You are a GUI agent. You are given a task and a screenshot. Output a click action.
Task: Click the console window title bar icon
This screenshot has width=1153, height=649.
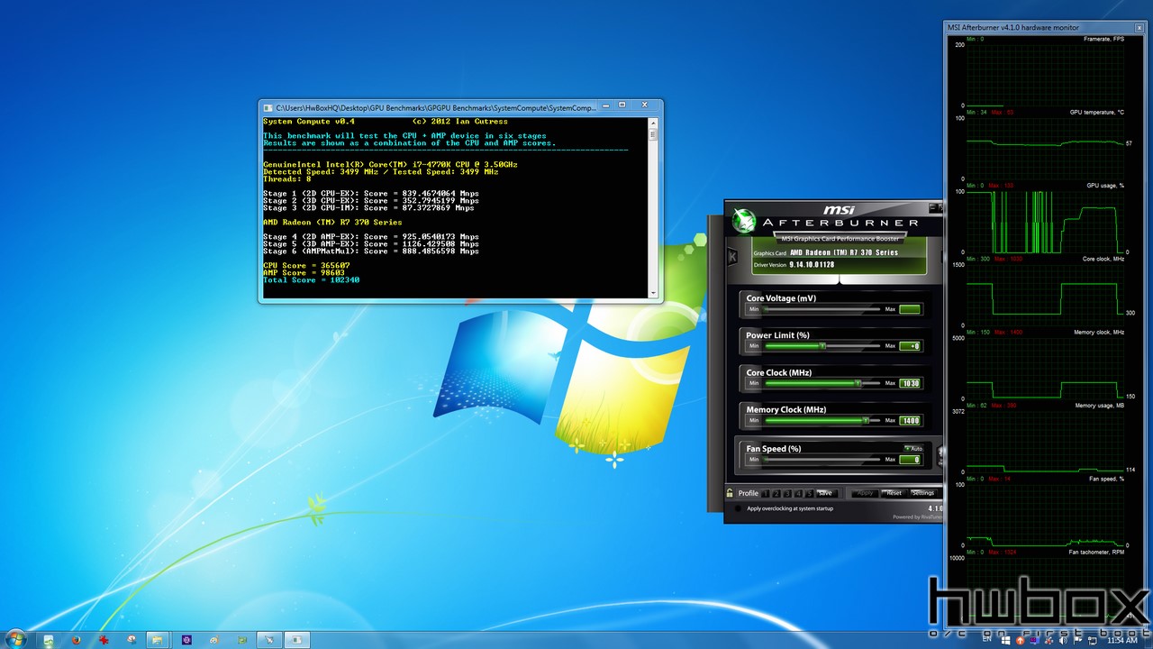pyautogui.click(x=268, y=107)
